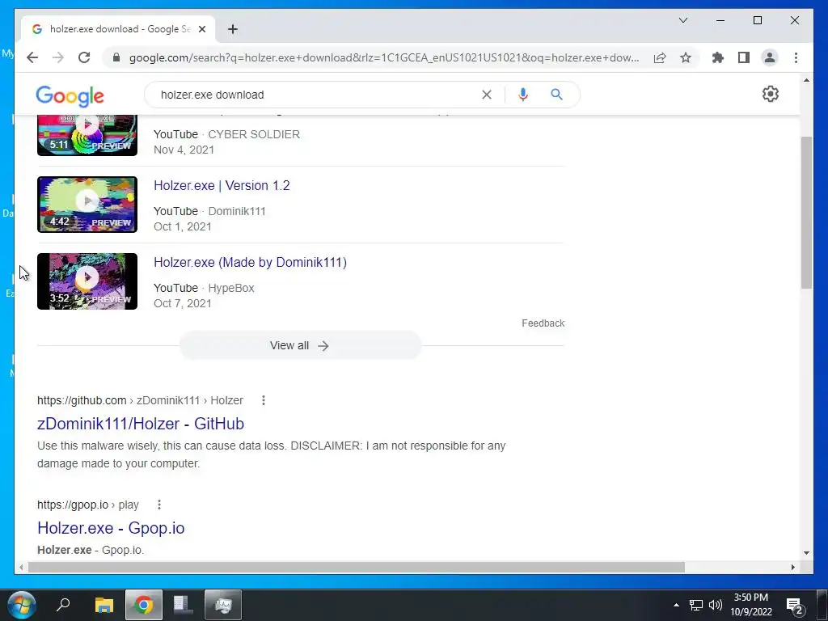Open more options for the gpop.io result
Image resolution: width=828 pixels, height=621 pixels.
click(159, 505)
